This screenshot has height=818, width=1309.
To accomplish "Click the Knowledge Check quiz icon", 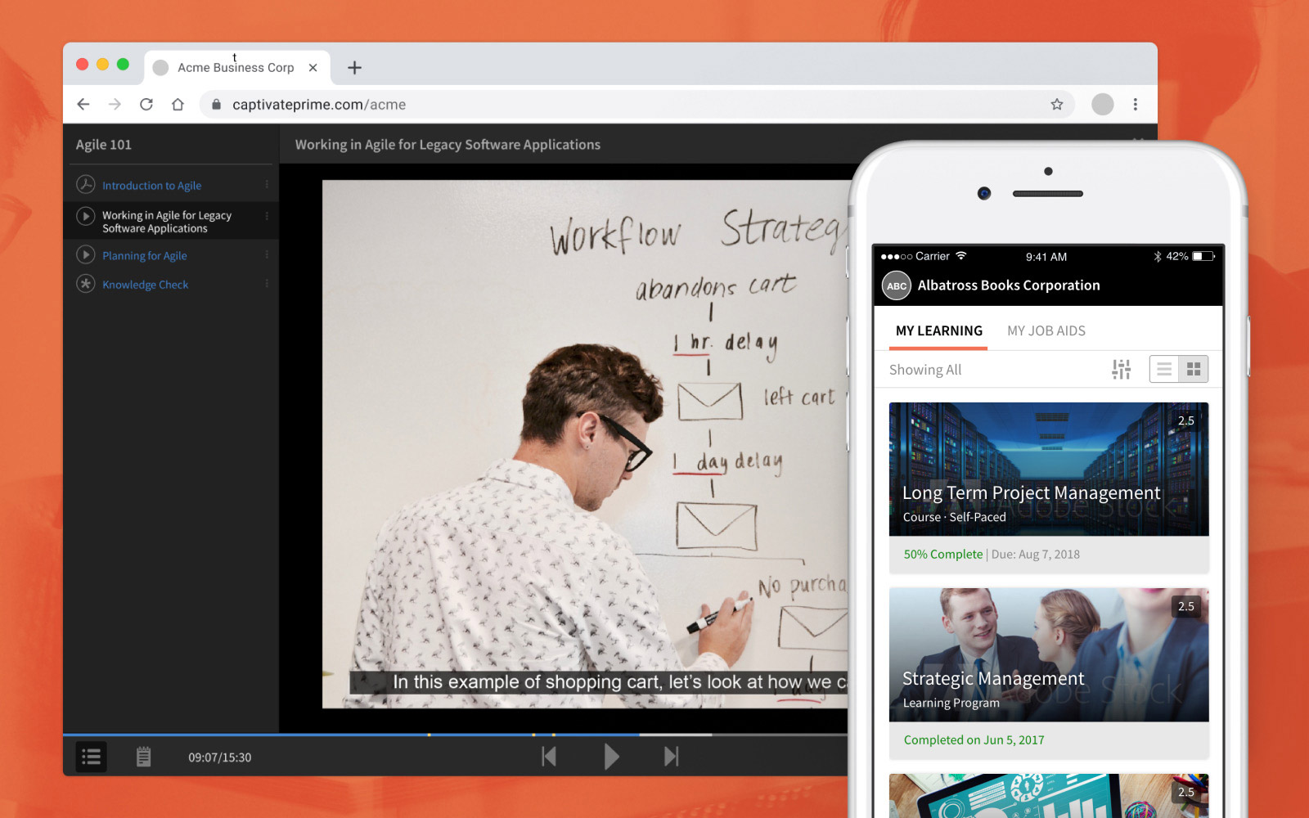I will [x=85, y=284].
